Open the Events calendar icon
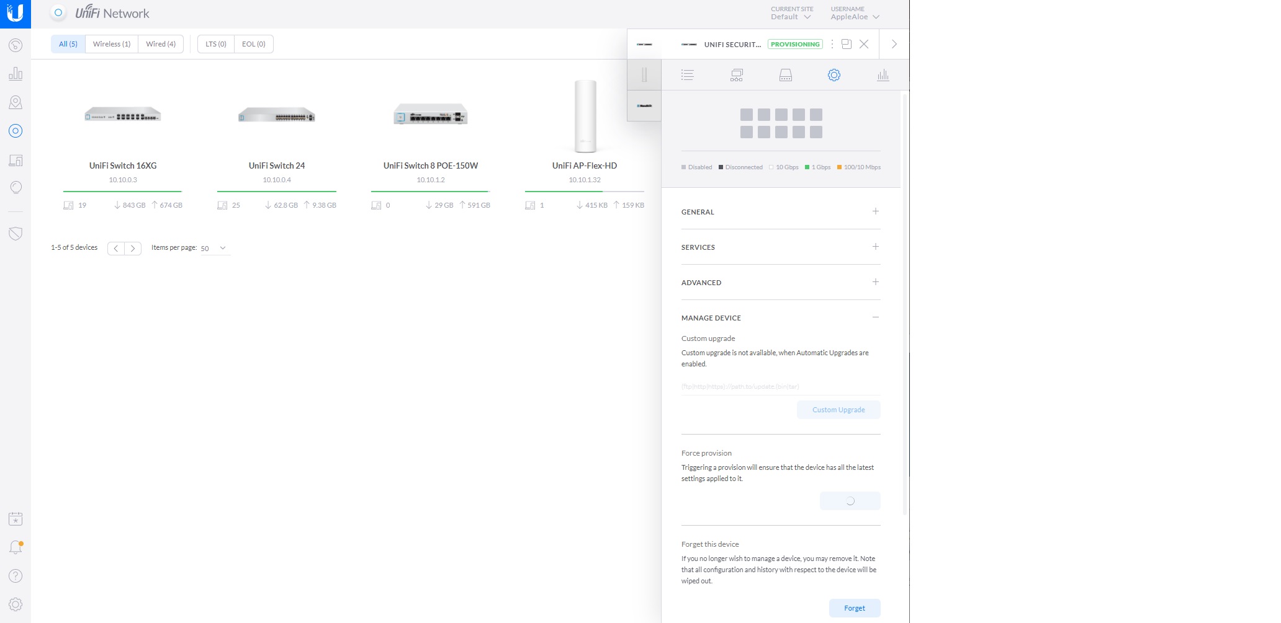 click(x=16, y=519)
